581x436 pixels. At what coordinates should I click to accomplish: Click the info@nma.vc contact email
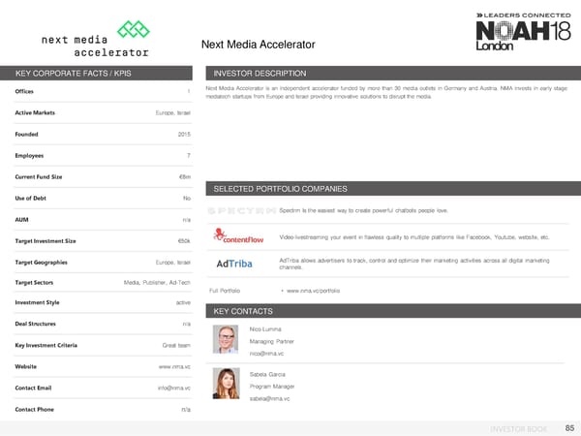tap(174, 389)
